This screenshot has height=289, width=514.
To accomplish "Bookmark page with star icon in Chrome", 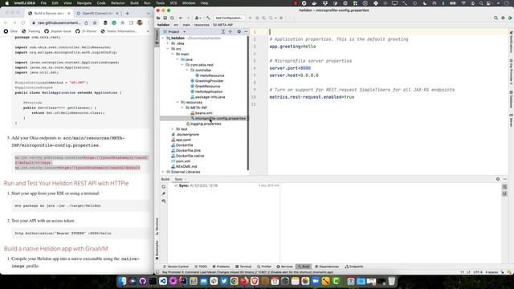I will tap(95, 23).
